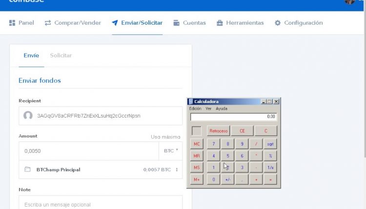This screenshot has width=366, height=209.
Task: Click Retroceso in the calculator
Action: [219, 131]
